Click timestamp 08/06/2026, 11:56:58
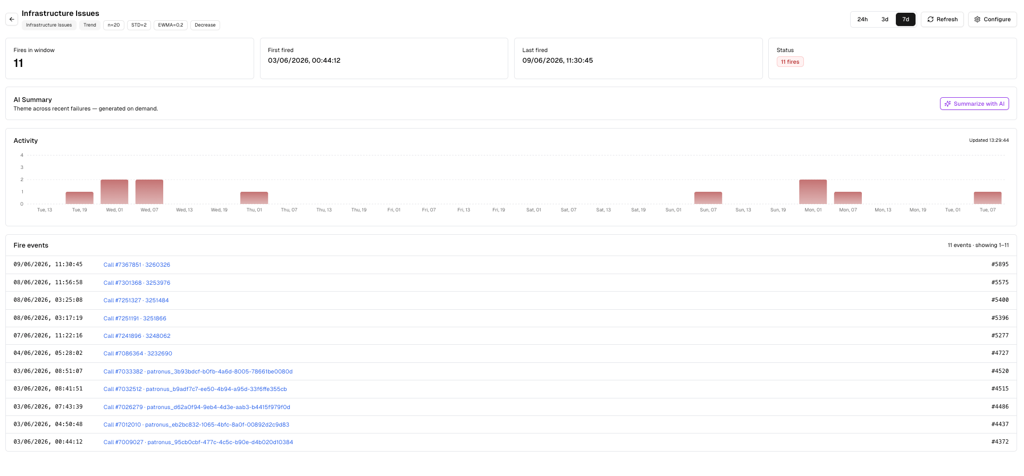Image resolution: width=1024 pixels, height=476 pixels. coord(48,283)
